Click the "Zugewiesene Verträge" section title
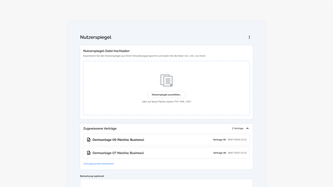The height and width of the screenshot is (187, 333). (100, 128)
